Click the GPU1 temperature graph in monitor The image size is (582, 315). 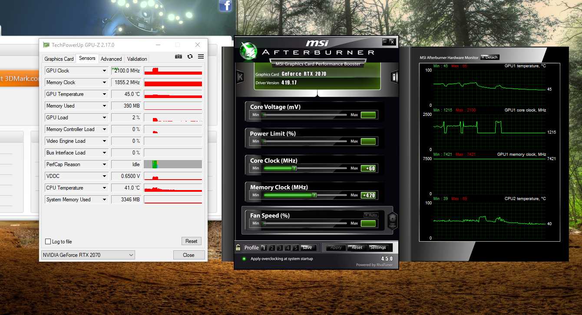click(489, 88)
